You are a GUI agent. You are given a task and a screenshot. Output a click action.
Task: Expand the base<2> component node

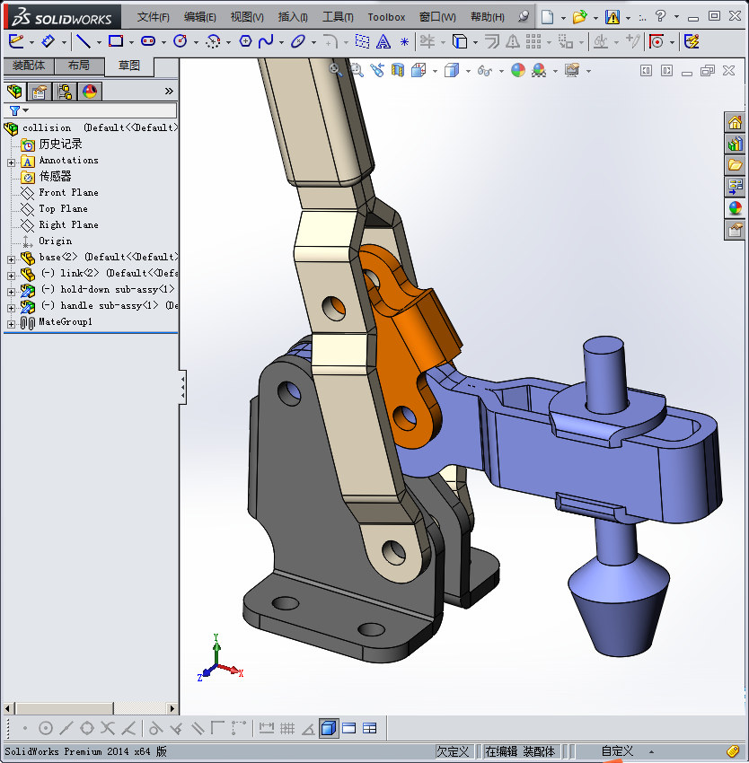pyautogui.click(x=11, y=258)
